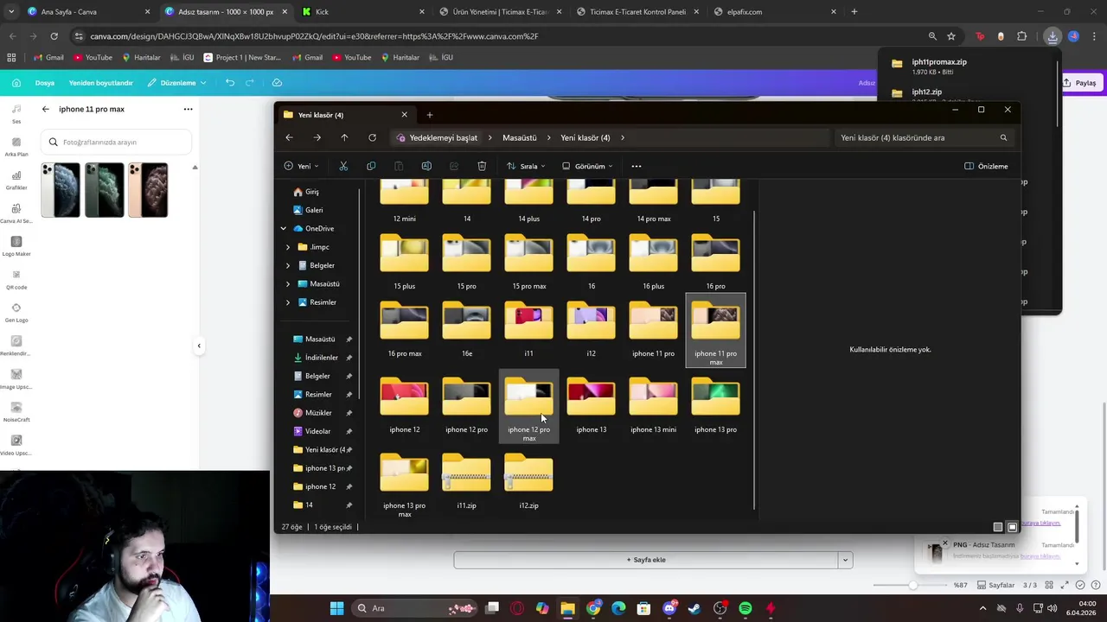Open more options for iphone 11 pro max folder
1107x622 pixels.
[x=188, y=109]
